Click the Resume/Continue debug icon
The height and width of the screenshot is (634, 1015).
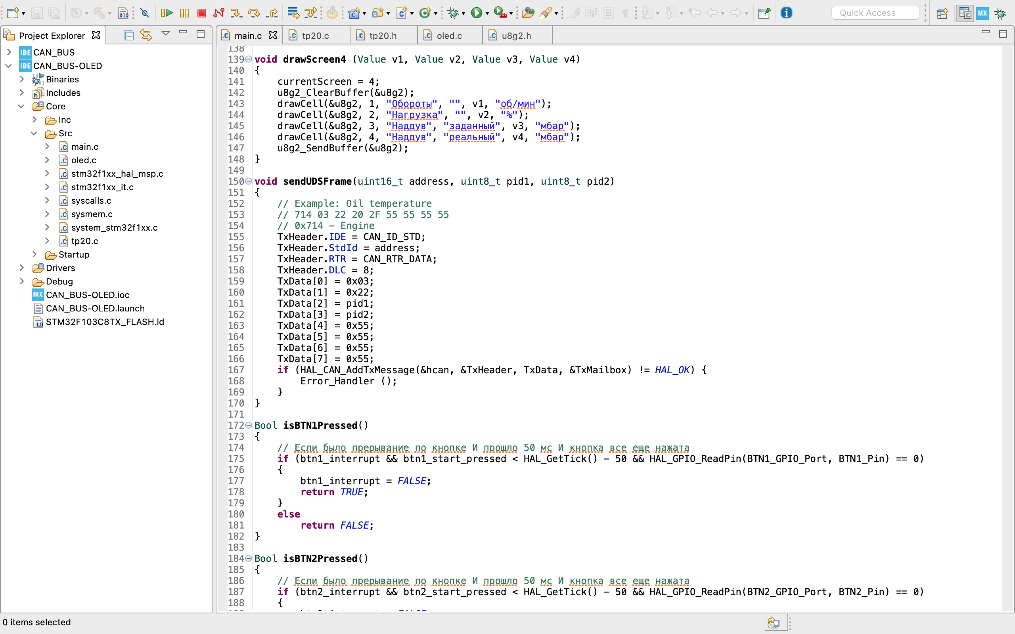click(167, 12)
